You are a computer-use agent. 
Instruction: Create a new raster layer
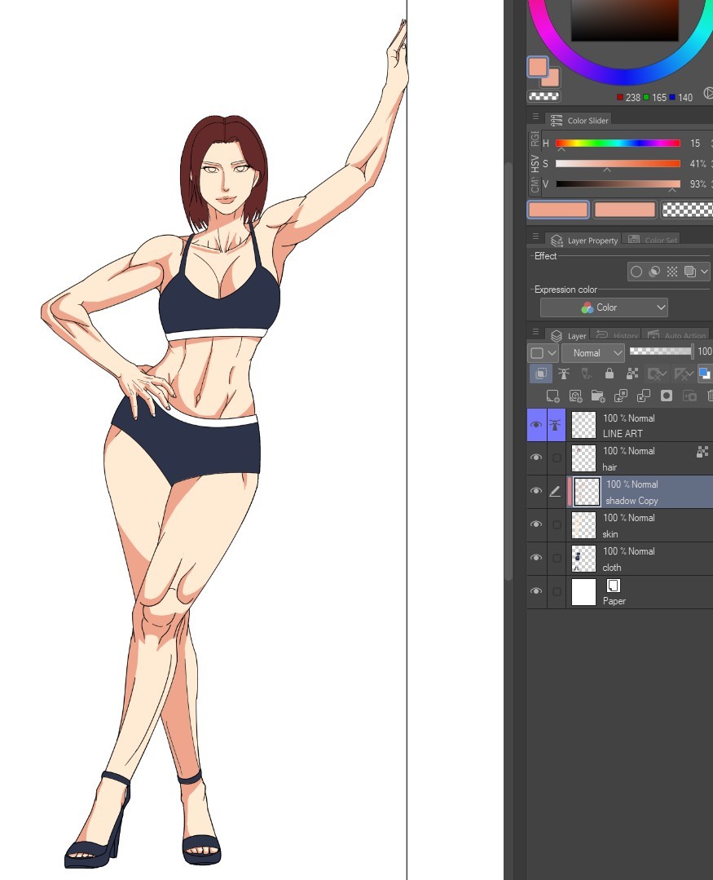point(553,396)
